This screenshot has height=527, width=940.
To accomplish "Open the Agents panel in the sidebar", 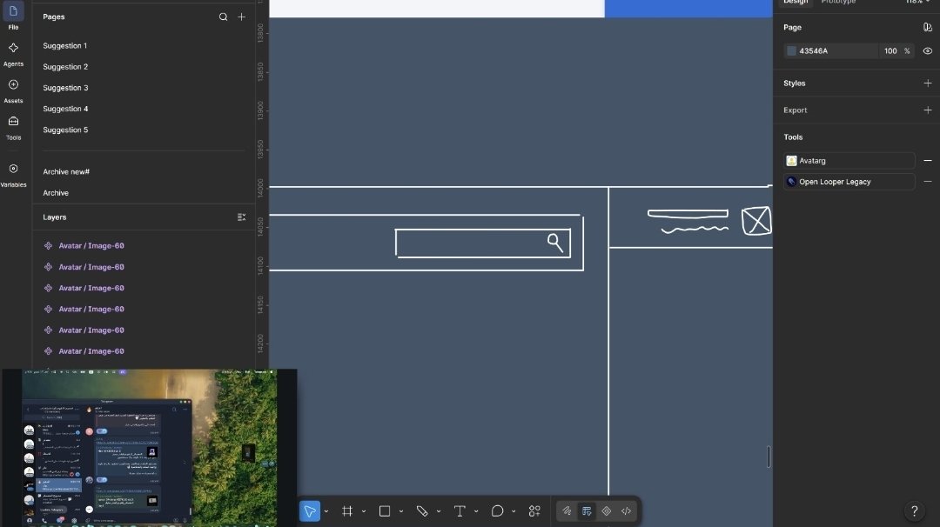I will tap(13, 54).
